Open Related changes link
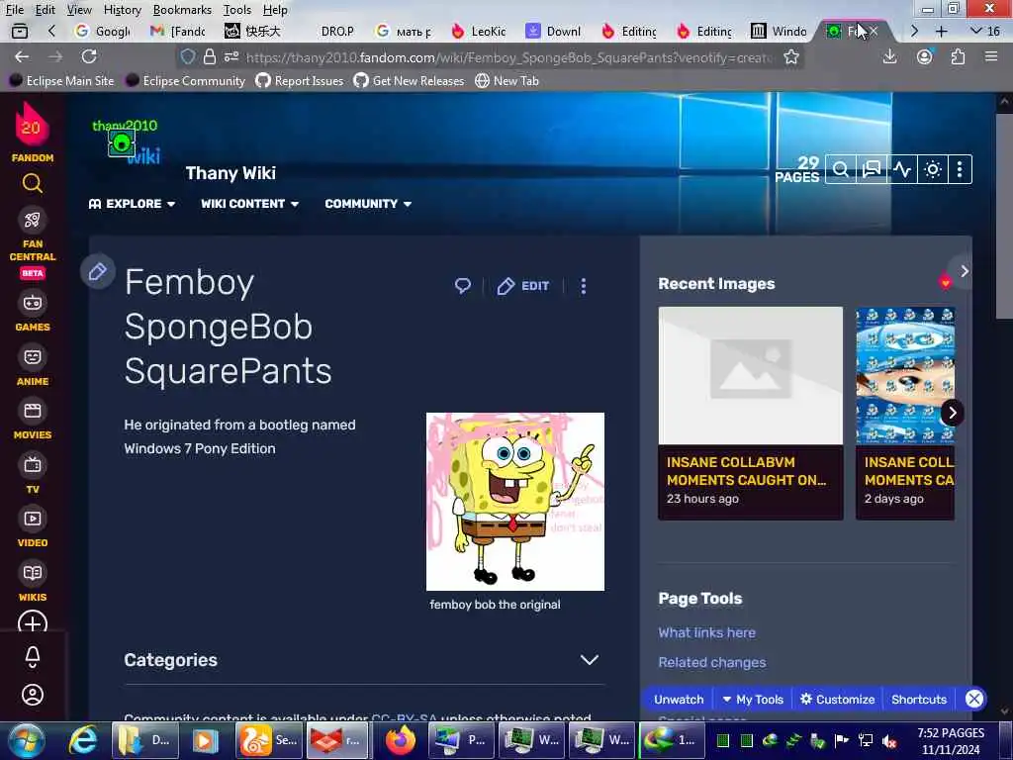This screenshot has height=760, width=1013. coord(712,662)
